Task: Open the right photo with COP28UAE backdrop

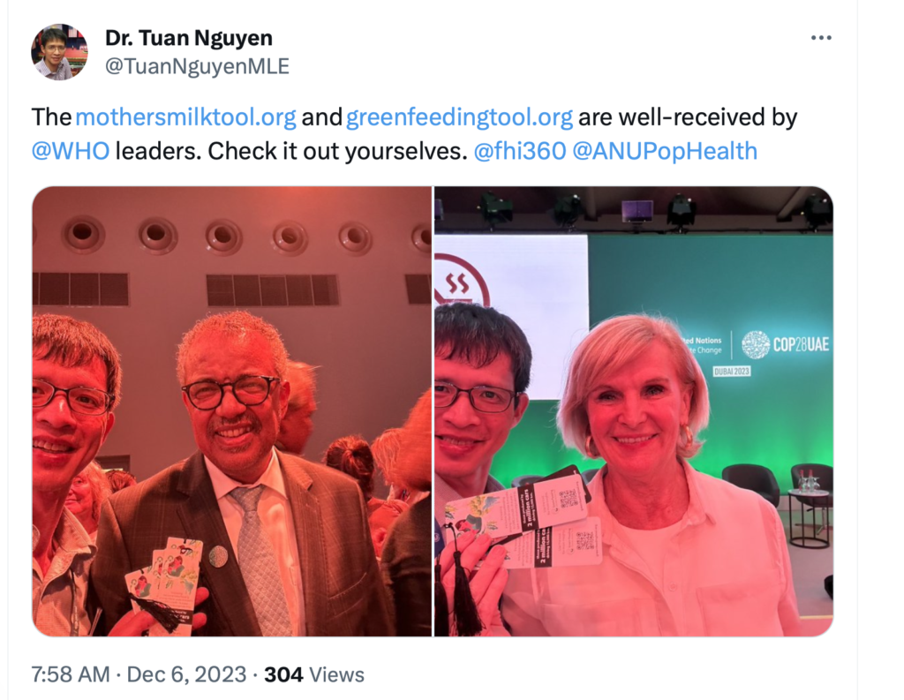Action: pyautogui.click(x=634, y=411)
